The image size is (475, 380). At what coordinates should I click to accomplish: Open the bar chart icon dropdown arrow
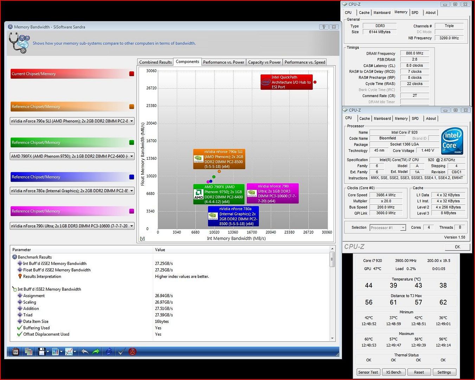click(61, 351)
